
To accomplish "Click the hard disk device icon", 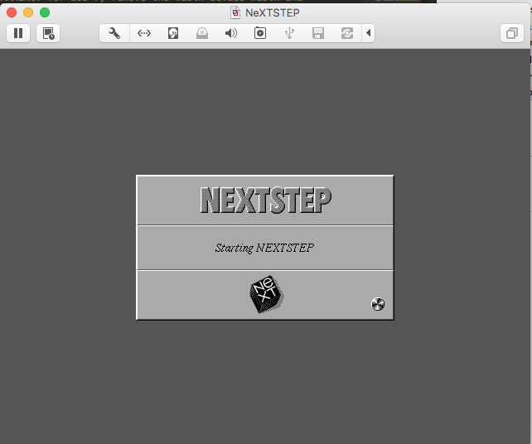I will [x=173, y=33].
